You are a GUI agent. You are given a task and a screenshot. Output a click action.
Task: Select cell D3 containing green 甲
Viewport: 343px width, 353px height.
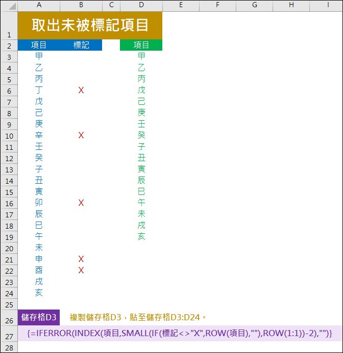pyautogui.click(x=141, y=56)
